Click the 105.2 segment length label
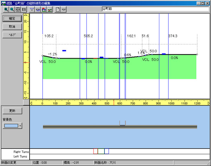 [x=49, y=36]
